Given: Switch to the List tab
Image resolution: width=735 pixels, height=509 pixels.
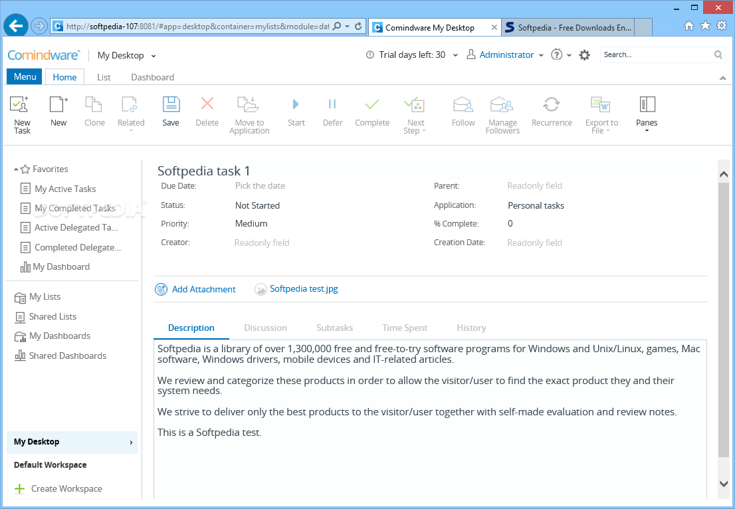Looking at the screenshot, I should pos(104,77).
